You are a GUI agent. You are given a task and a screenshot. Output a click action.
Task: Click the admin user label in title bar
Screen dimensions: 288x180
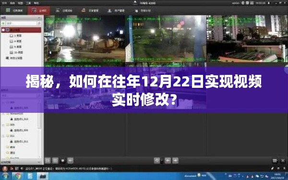[x=236, y=3]
